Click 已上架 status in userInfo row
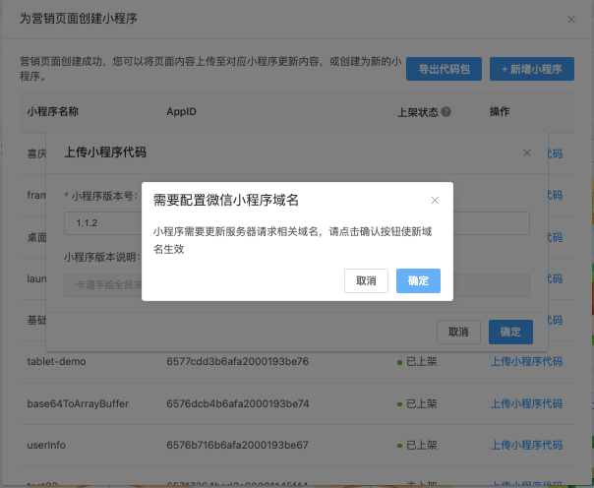The image size is (594, 488). [x=421, y=445]
